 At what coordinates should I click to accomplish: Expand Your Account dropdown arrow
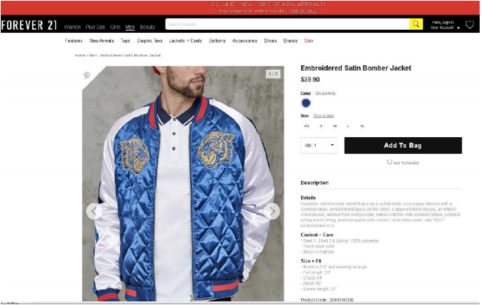[458, 28]
